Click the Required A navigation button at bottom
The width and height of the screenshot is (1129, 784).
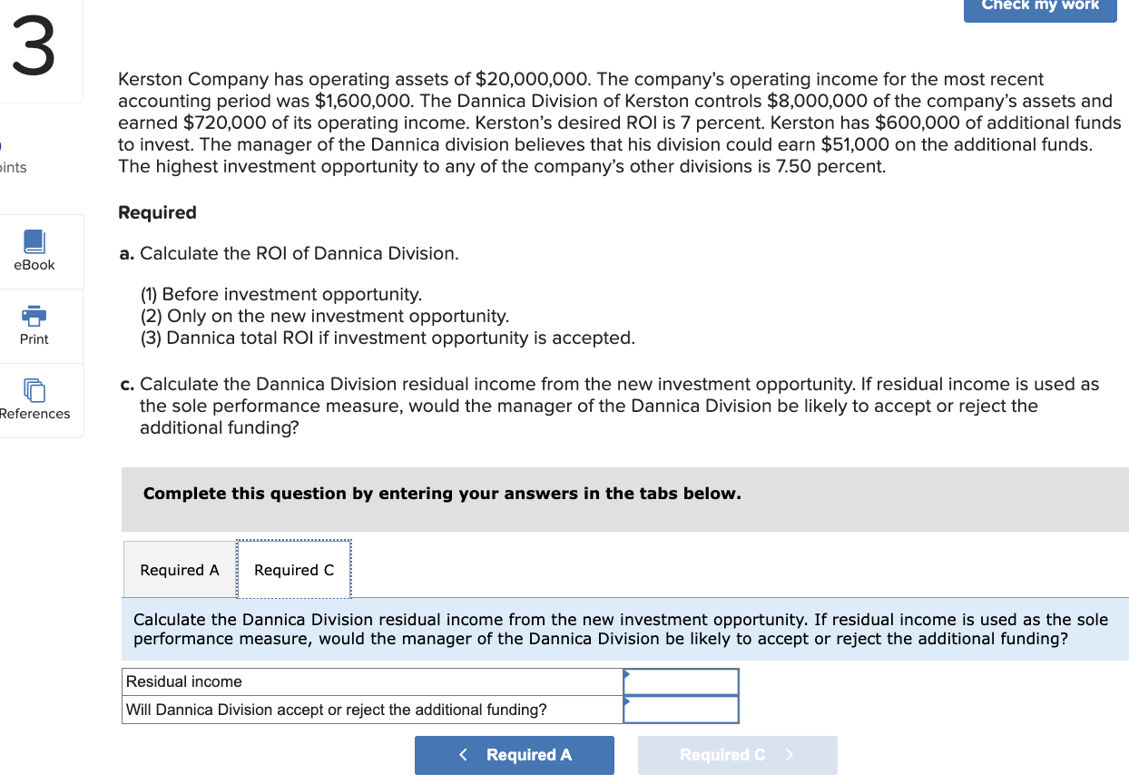[x=514, y=754]
